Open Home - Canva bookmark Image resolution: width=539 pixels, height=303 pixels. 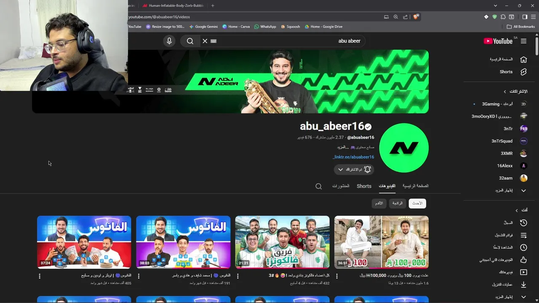click(x=236, y=27)
